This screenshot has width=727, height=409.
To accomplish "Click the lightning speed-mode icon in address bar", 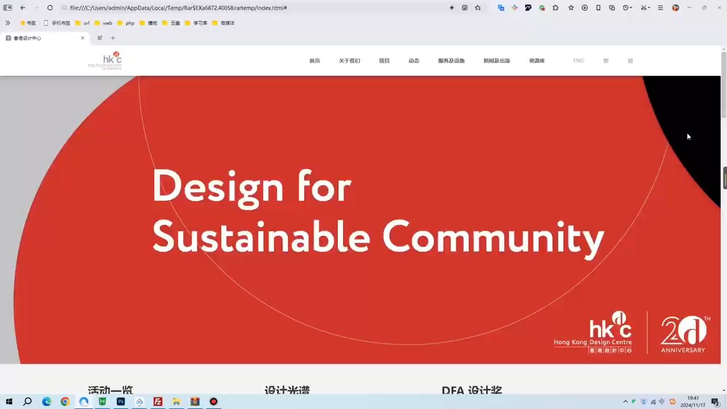I will pyautogui.click(x=452, y=8).
